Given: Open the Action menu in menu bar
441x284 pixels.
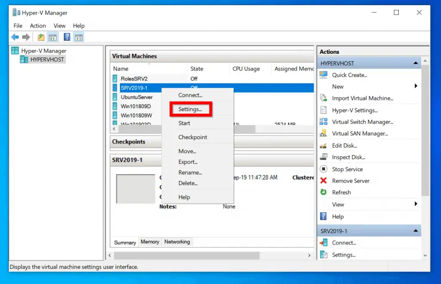Looking at the screenshot, I should (38, 26).
